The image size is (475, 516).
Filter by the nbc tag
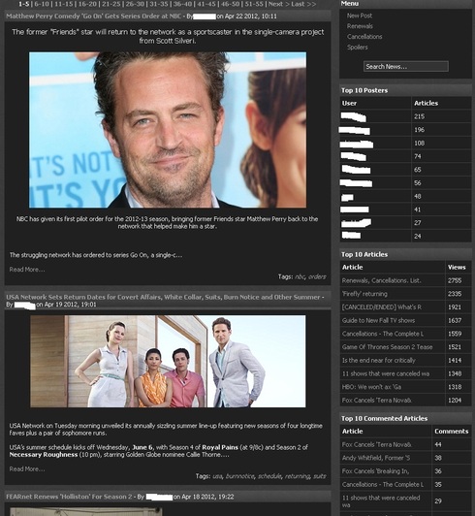pos(300,276)
